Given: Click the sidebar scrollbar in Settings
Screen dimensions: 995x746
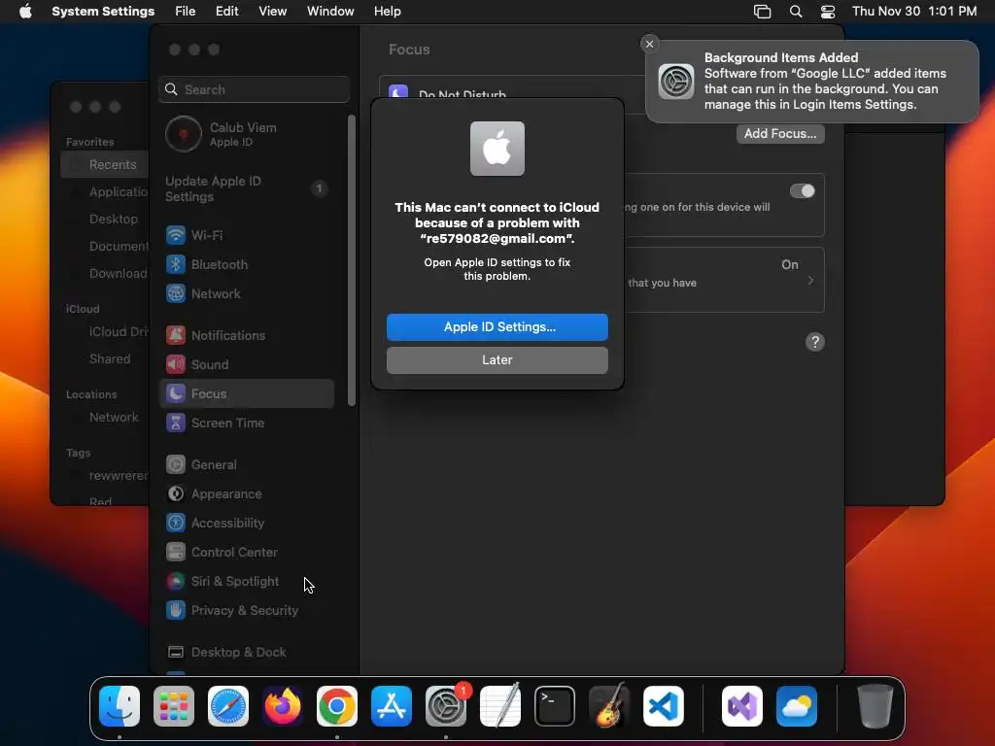Looking at the screenshot, I should point(352,260).
